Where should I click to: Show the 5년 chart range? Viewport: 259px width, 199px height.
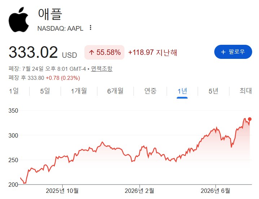(x=214, y=91)
